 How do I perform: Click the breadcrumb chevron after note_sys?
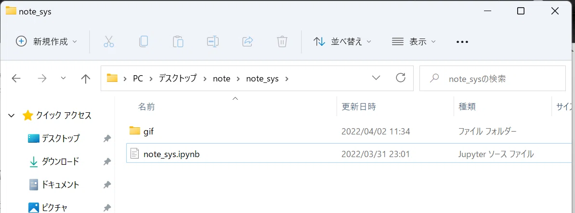tap(287, 78)
